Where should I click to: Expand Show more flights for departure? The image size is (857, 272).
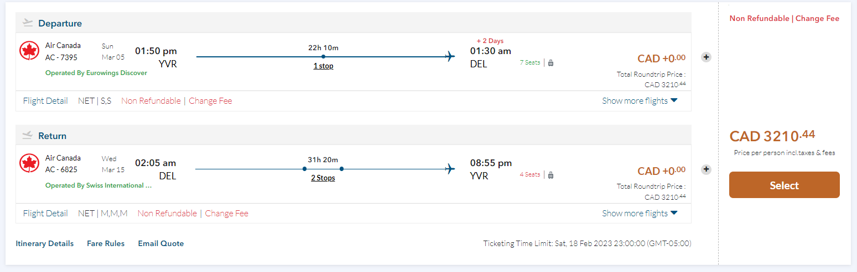coord(640,101)
